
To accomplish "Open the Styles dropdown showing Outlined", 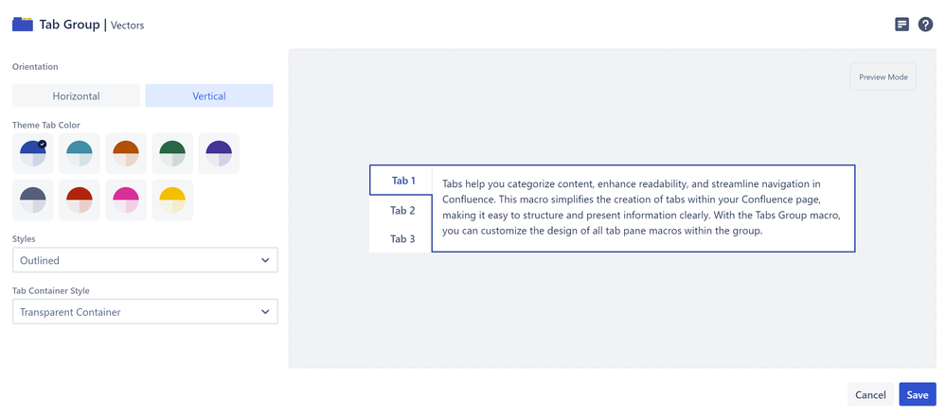I will pos(145,260).
